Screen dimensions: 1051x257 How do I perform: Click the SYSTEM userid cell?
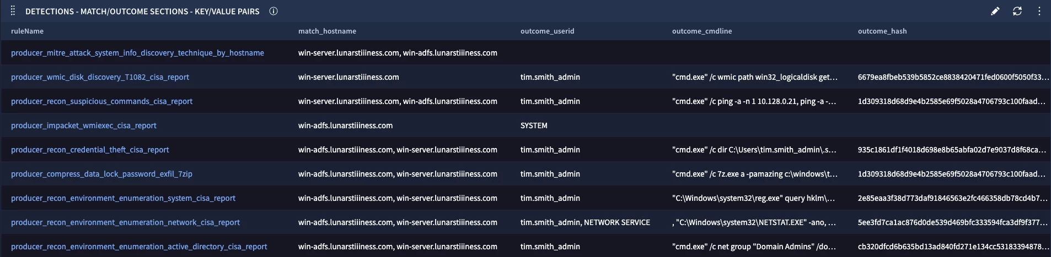pyautogui.click(x=534, y=125)
